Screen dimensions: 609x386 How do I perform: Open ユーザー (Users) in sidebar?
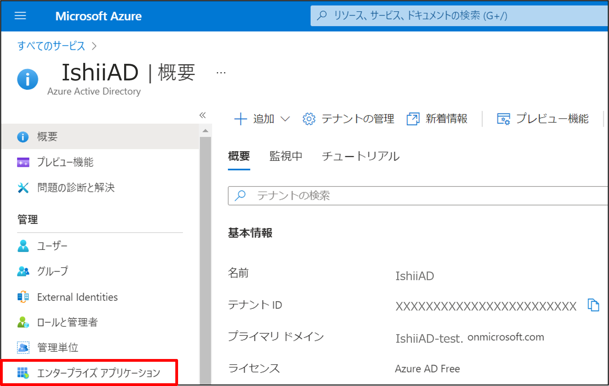pyautogui.click(x=52, y=246)
